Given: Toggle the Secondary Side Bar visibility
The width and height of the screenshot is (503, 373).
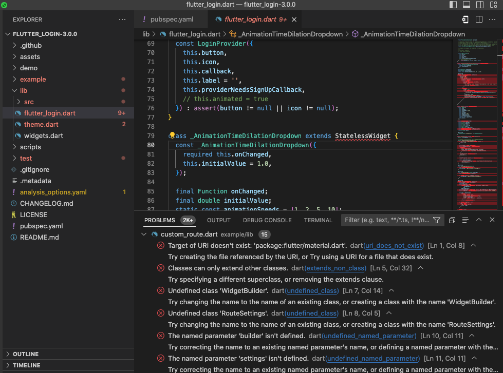Looking at the screenshot, I should click(x=480, y=5).
